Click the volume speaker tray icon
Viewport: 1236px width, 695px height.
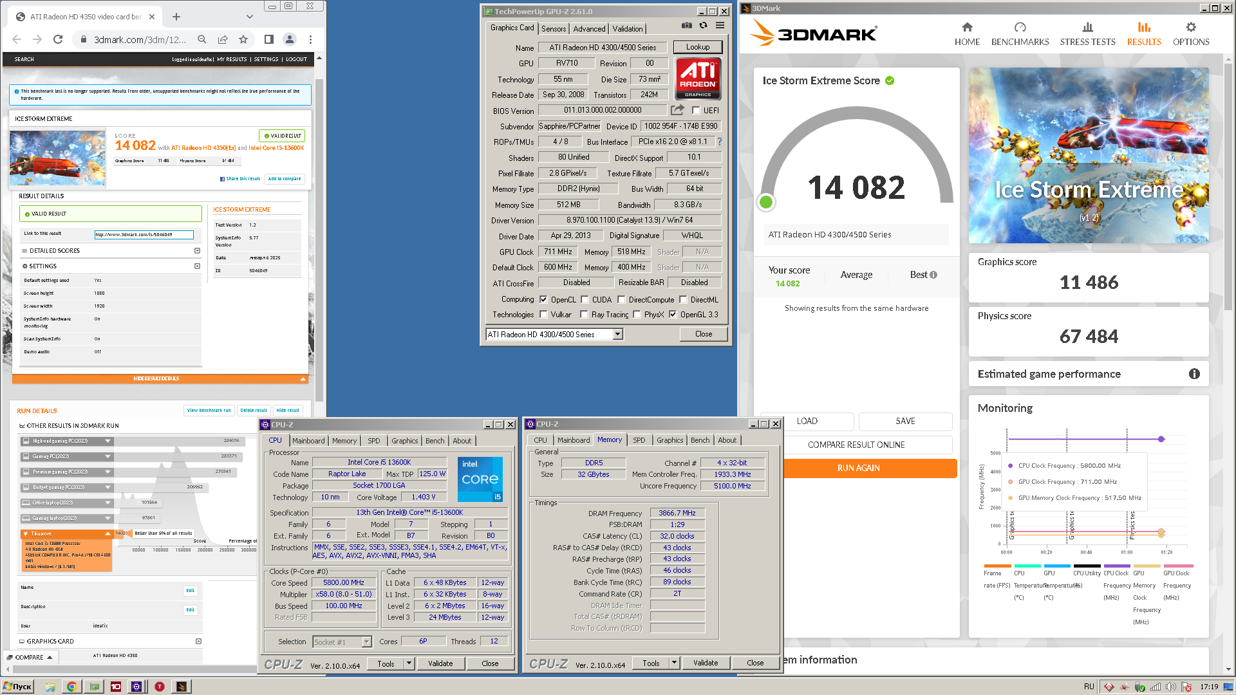coord(1170,687)
